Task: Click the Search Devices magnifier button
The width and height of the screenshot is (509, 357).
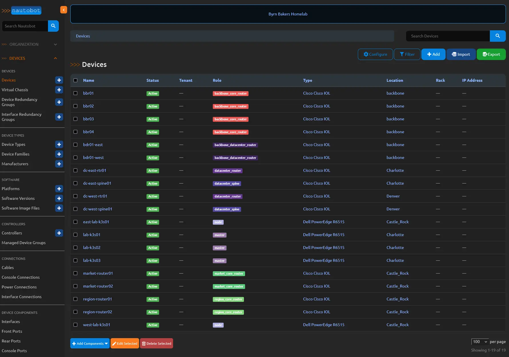Action: [498, 36]
